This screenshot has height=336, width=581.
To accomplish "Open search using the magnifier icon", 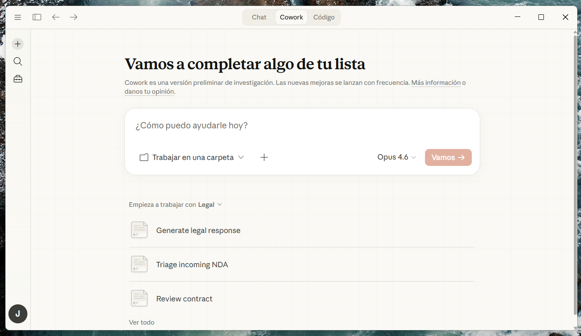I will [18, 62].
